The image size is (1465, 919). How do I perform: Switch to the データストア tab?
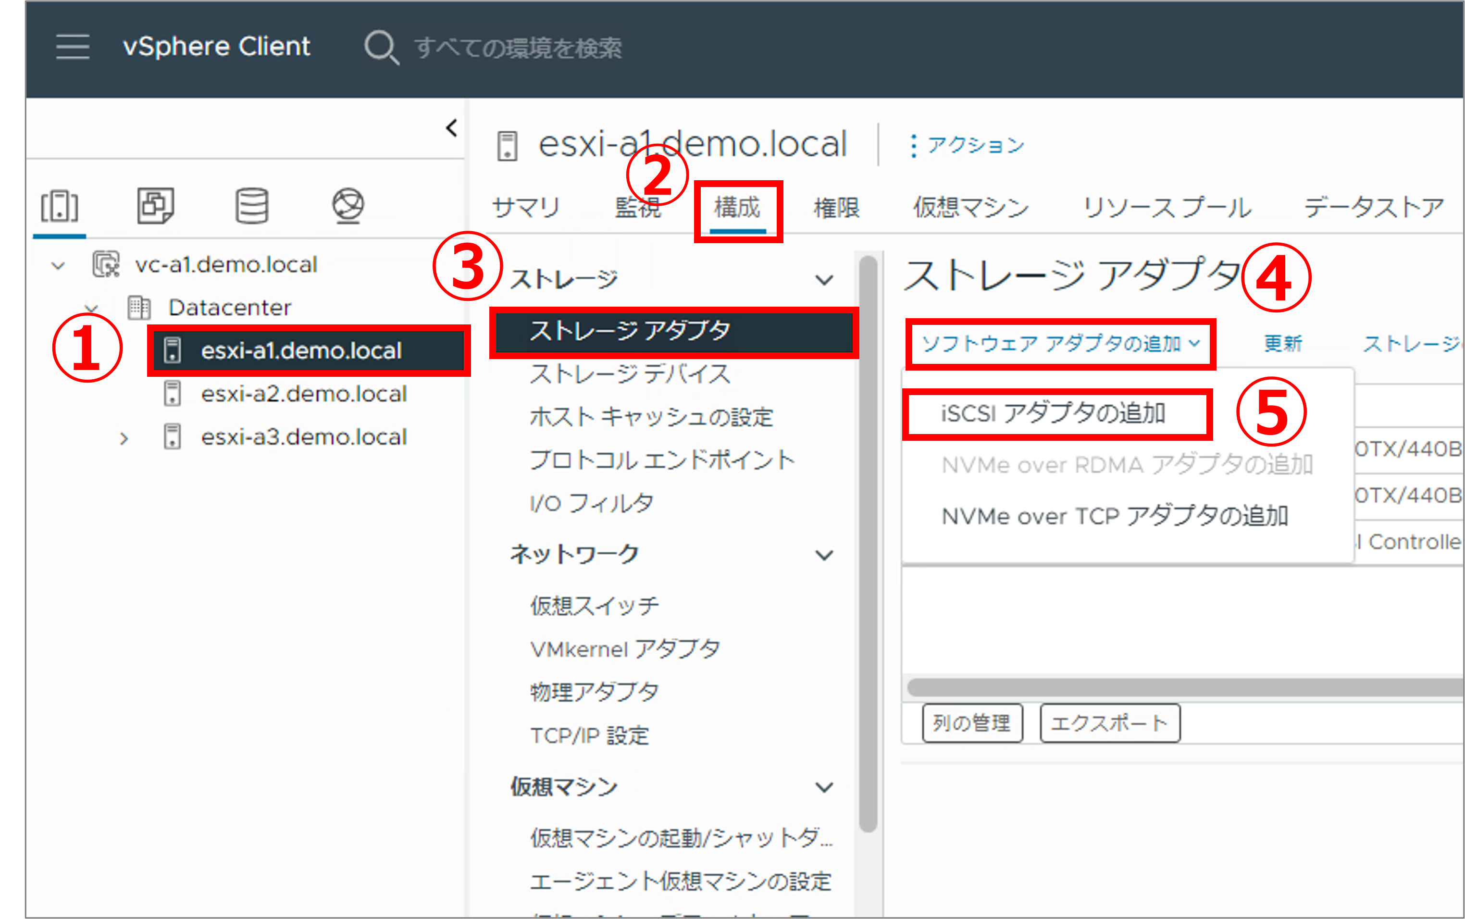tap(1375, 208)
